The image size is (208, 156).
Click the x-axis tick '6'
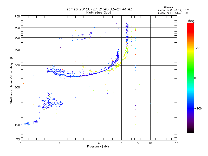tap(121, 143)
